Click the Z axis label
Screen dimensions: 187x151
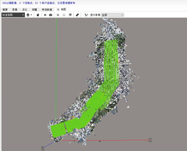(x=43, y=148)
